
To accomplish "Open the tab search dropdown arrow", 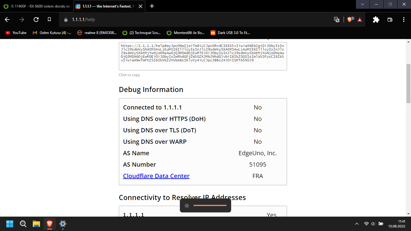I will click(363, 4).
